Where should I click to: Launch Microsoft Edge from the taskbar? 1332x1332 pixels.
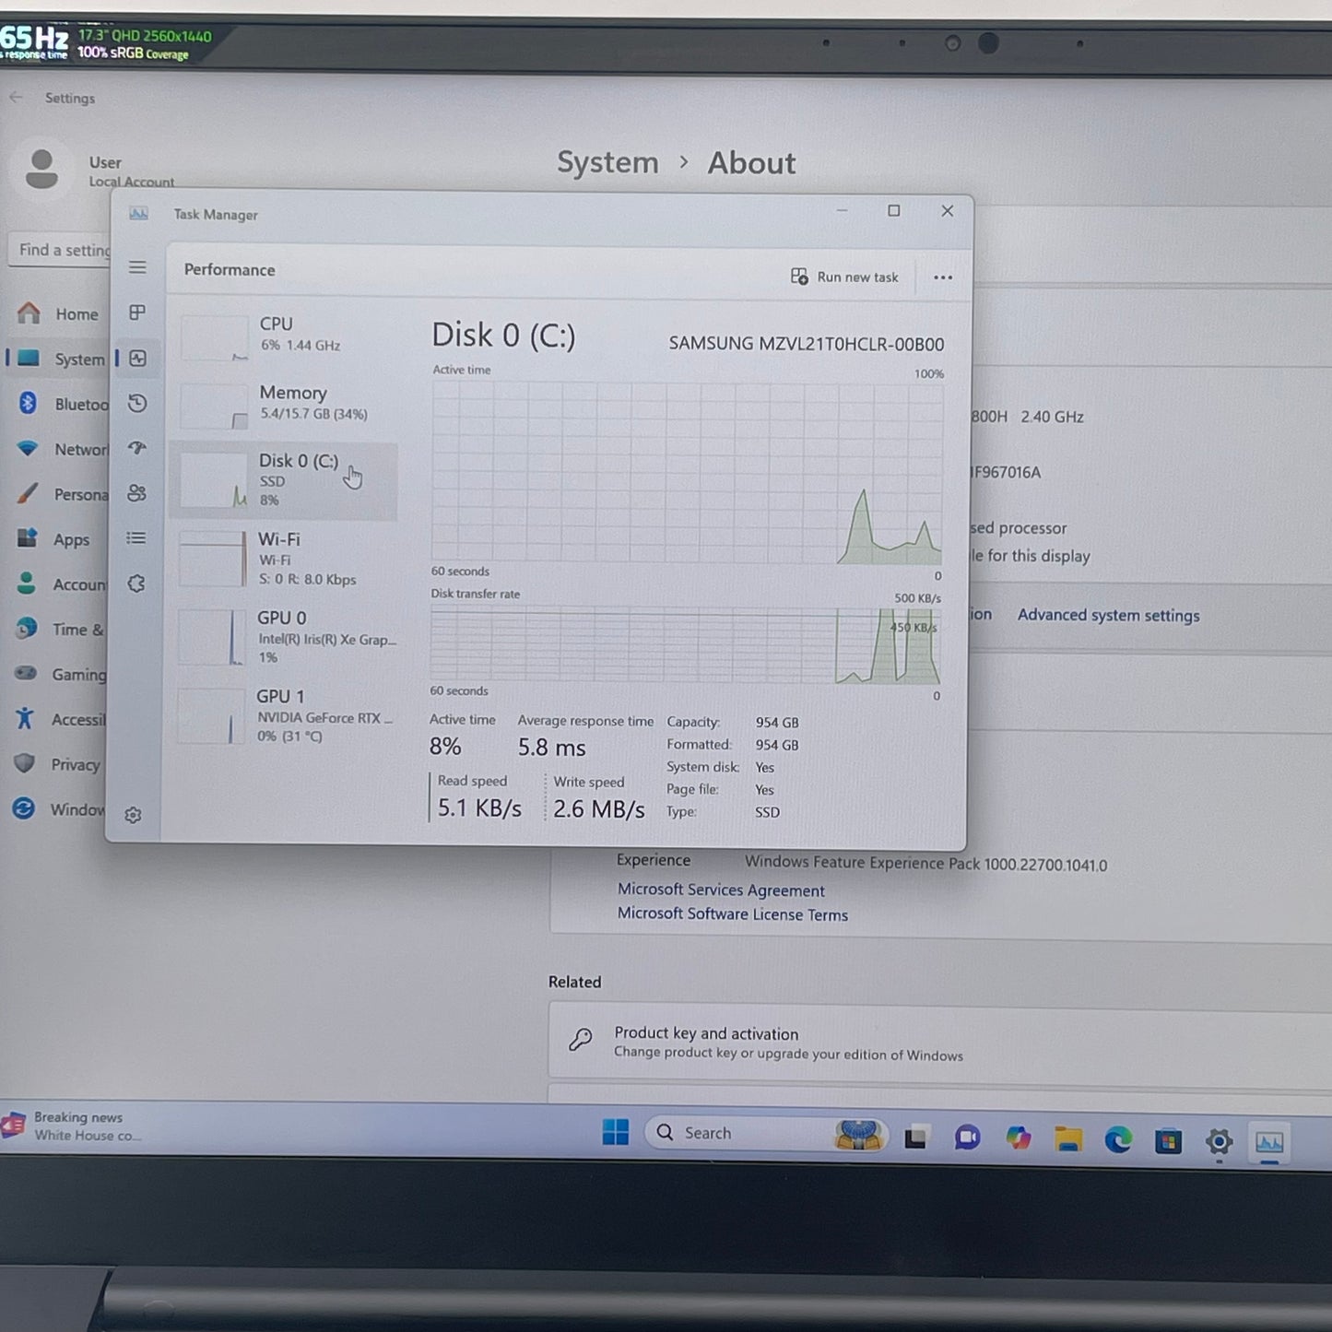pos(1118,1141)
